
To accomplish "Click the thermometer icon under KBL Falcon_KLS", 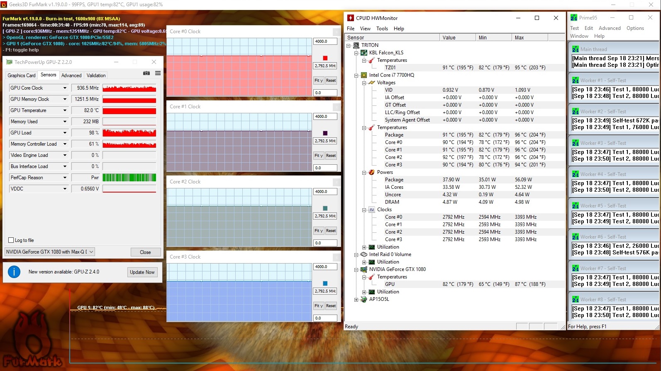I will [372, 60].
